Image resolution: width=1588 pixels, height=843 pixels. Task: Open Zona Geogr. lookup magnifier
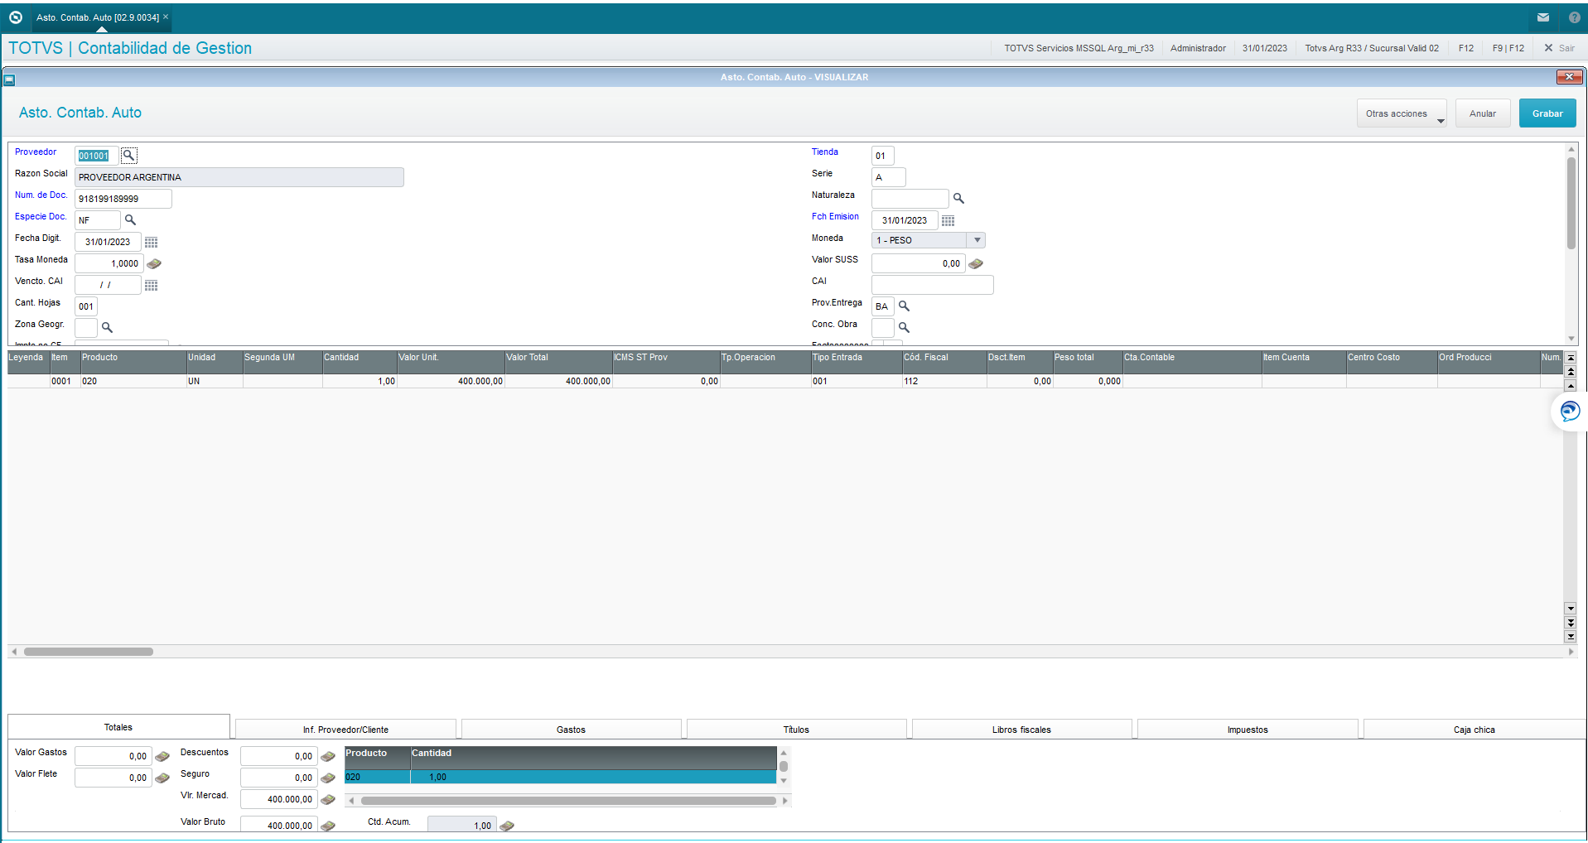107,328
